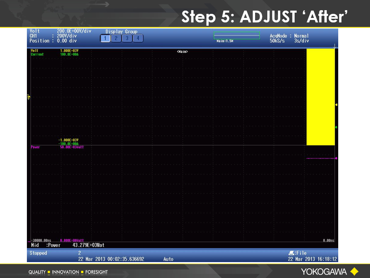Switch to Display Group 3
Screen dimensions: 370x278
point(127,38)
